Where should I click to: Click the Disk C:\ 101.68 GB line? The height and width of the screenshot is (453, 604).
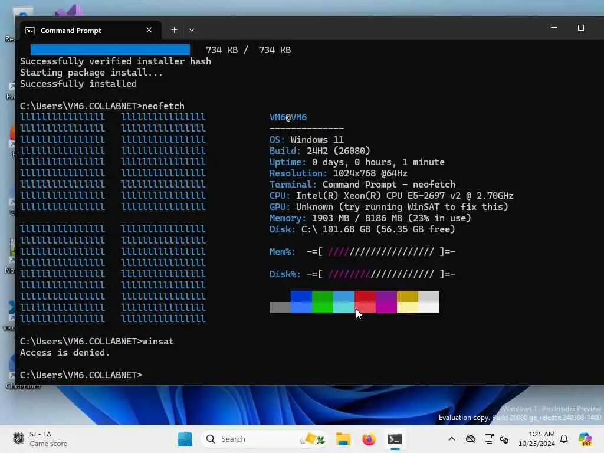pyautogui.click(x=362, y=229)
